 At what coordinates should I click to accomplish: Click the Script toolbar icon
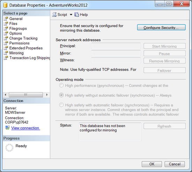54,15
